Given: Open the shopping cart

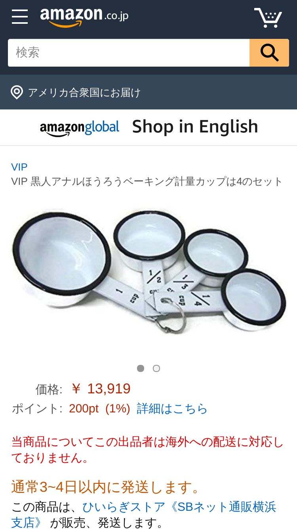Looking at the screenshot, I should (268, 17).
